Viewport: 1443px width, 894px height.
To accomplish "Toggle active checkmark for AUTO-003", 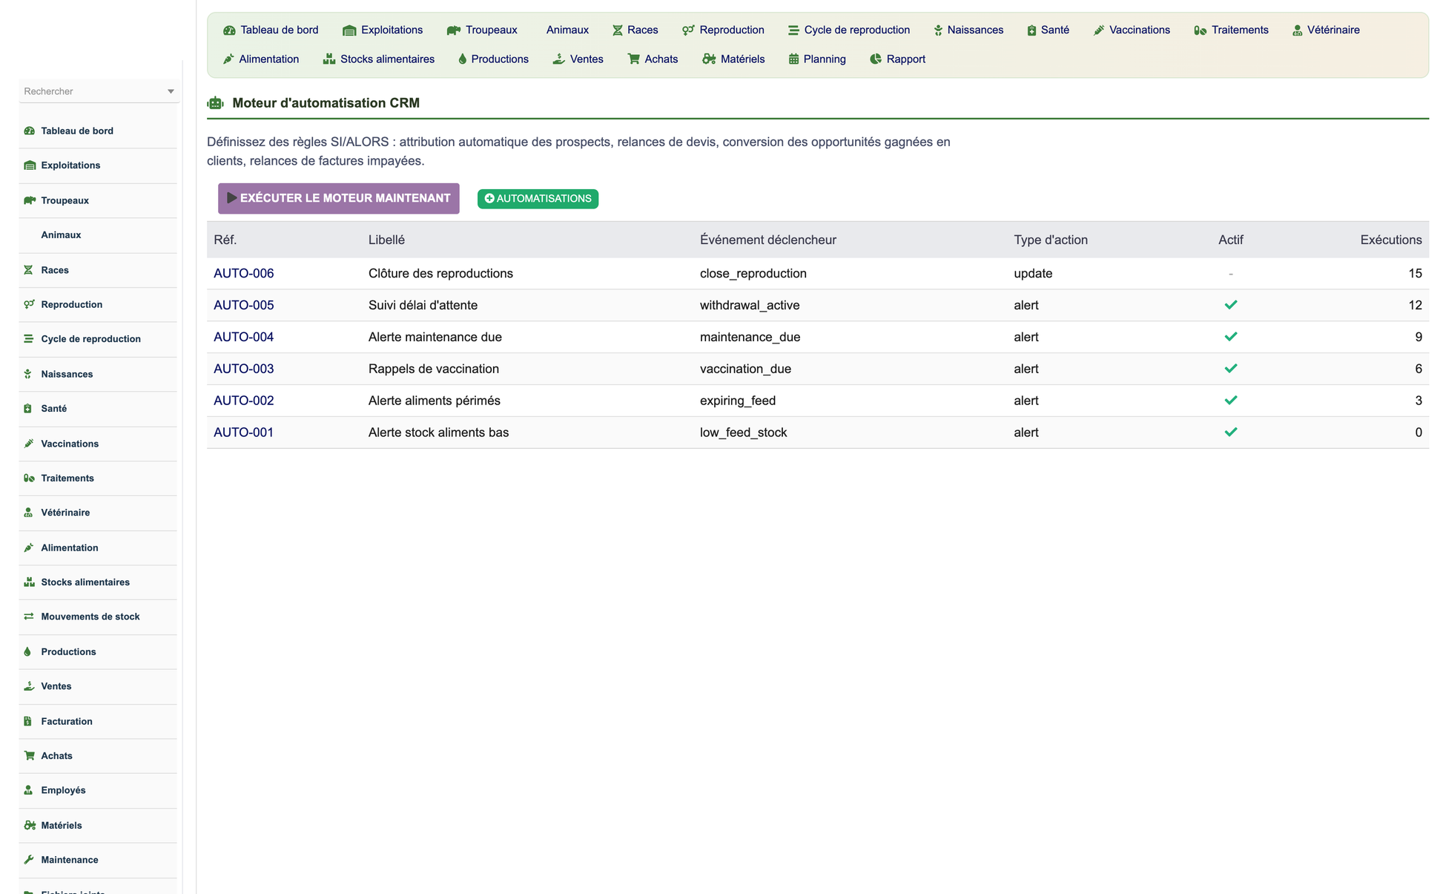I will click(x=1231, y=369).
